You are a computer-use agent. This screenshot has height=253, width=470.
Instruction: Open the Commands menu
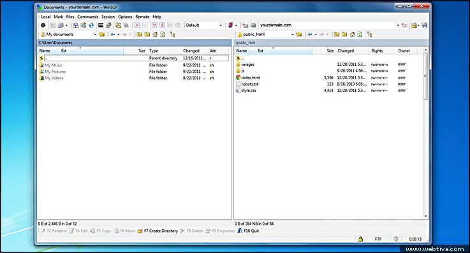coord(88,17)
